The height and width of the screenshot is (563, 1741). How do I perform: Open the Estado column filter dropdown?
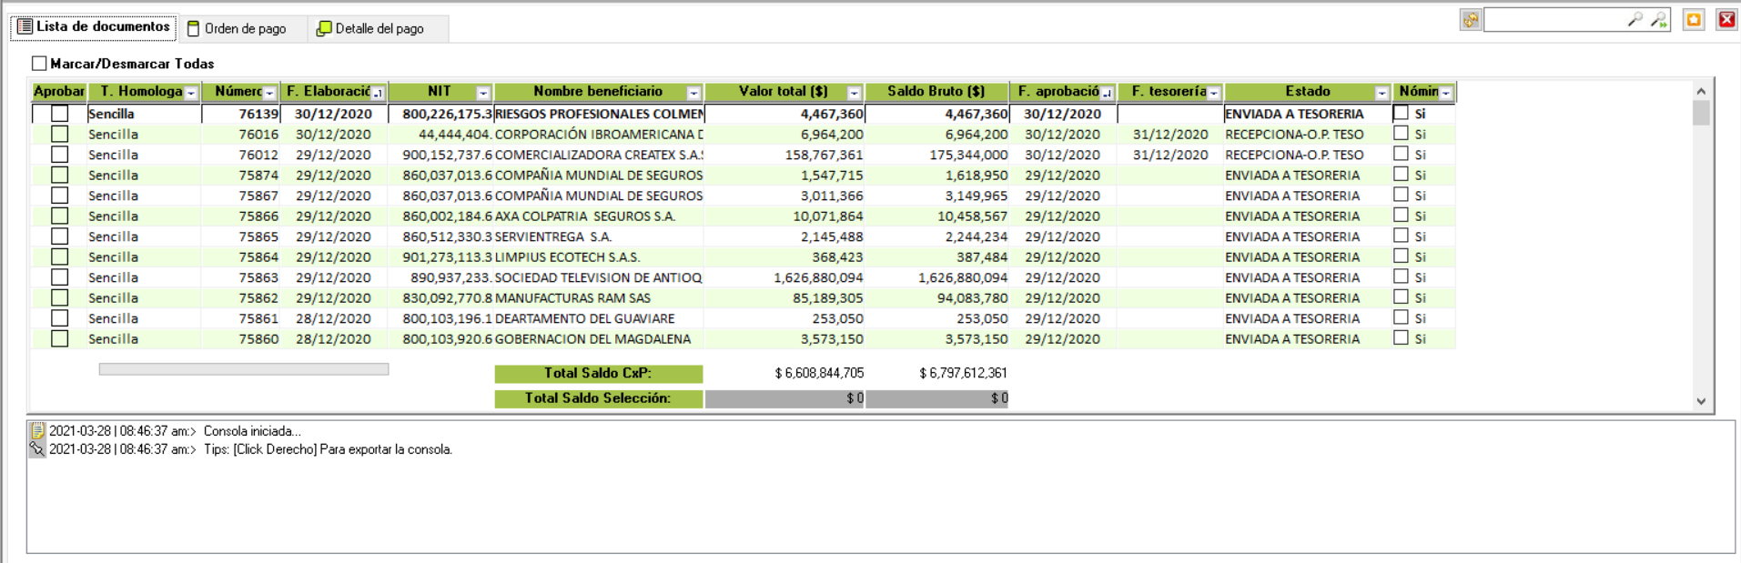pos(1382,93)
